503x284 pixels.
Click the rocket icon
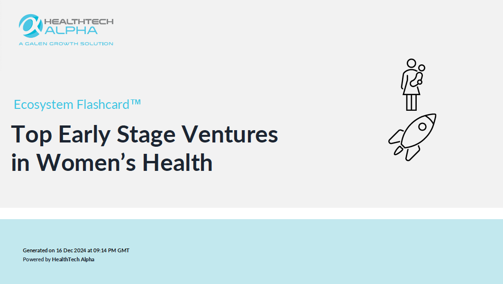point(412,137)
